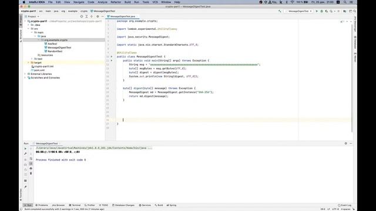
Task: Open the Terminal tool window tab
Action: point(75,205)
